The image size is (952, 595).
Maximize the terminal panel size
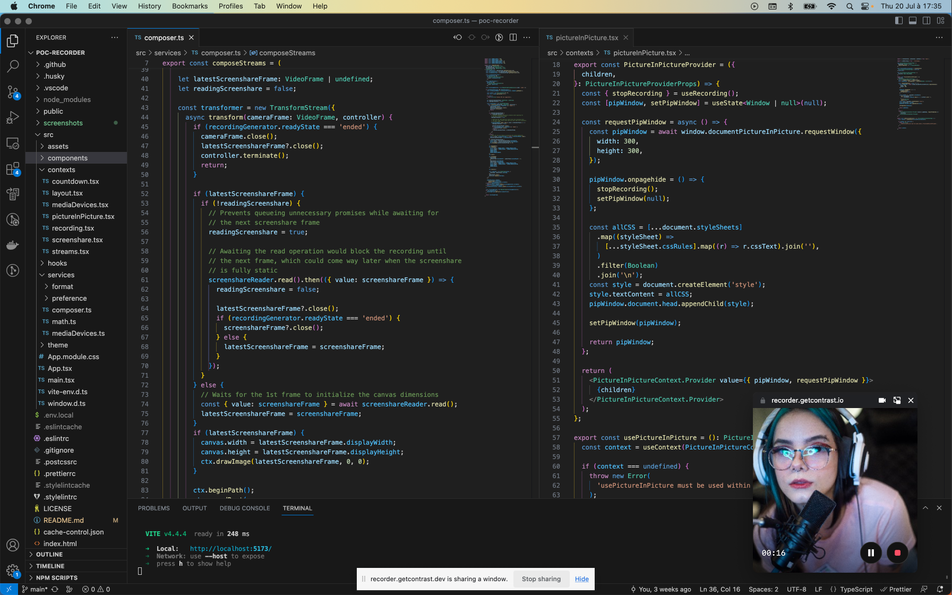tap(925, 508)
